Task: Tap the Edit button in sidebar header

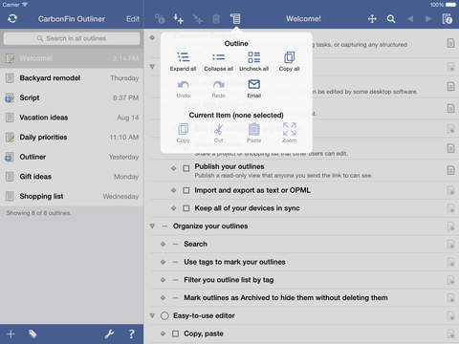Action: [x=133, y=19]
